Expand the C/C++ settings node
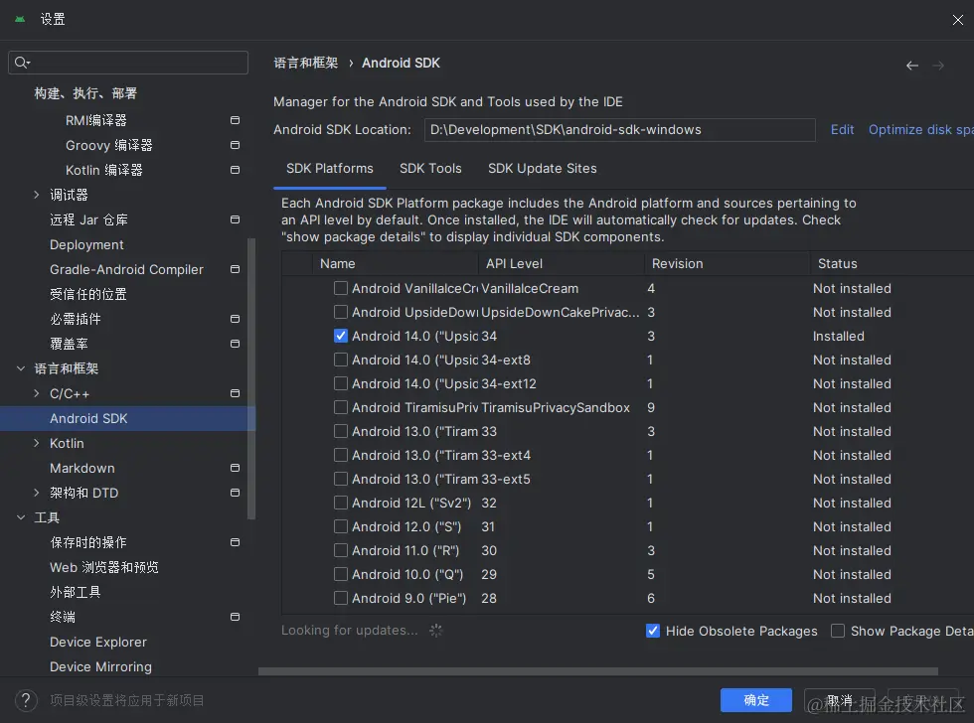Viewport: 974px width, 723px height. point(37,393)
